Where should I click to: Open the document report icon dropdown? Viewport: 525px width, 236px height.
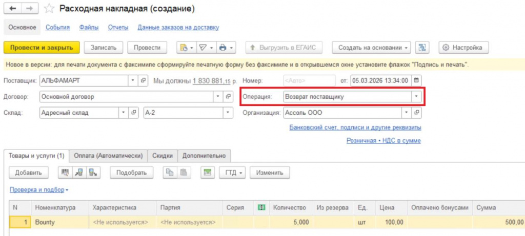pyautogui.click(x=187, y=48)
